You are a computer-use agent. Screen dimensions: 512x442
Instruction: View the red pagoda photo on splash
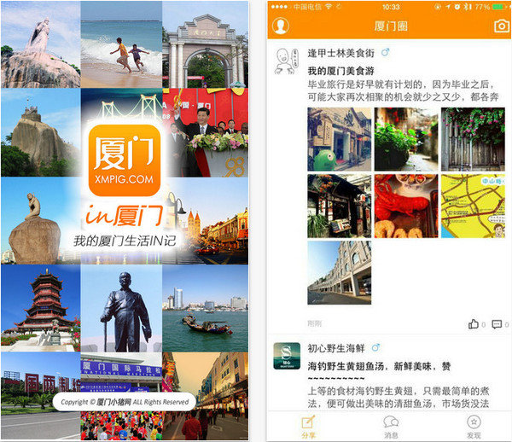[40, 308]
